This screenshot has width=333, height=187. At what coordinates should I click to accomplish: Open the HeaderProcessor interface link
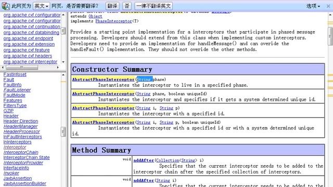(22, 131)
